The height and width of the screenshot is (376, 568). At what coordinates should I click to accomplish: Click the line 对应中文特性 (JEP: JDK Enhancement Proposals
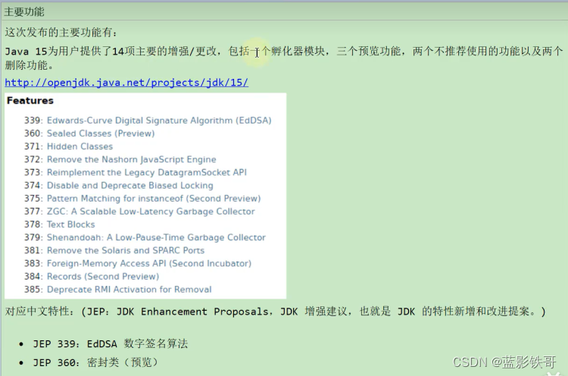[x=276, y=312]
